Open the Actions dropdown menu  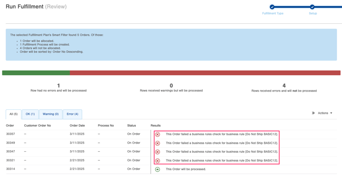click(325, 113)
